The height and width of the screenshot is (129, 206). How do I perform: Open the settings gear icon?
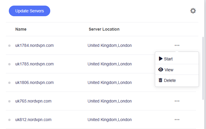tap(193, 11)
